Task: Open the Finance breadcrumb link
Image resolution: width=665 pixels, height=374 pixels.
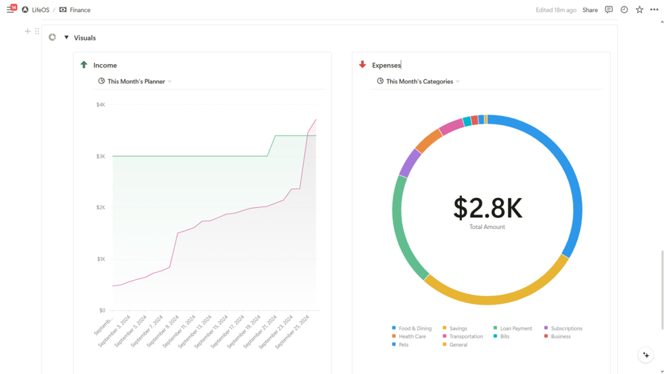Action: point(80,10)
